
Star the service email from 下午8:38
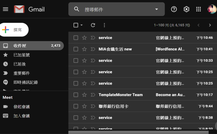[x=84, y=117]
